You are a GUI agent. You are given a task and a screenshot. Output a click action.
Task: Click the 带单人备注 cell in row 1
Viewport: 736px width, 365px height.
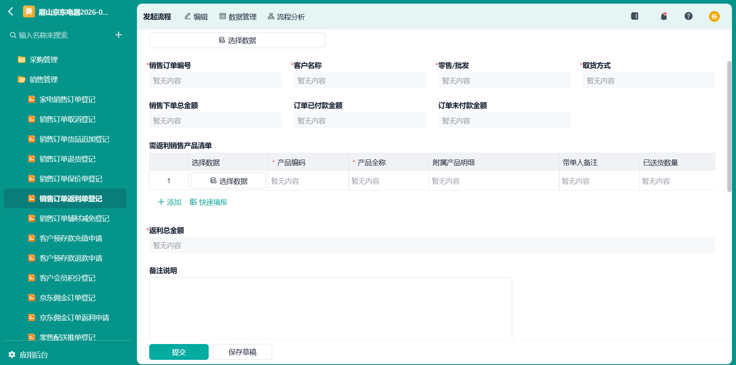pyautogui.click(x=599, y=181)
